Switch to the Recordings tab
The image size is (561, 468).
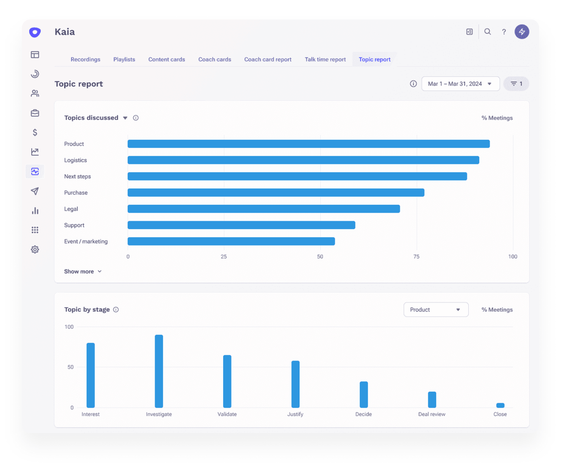(86, 59)
